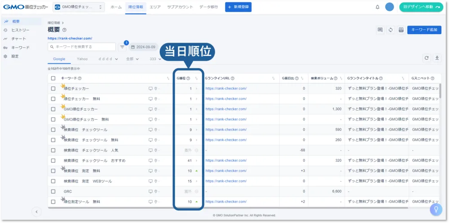Open the user avatar menu
Image resolution: width=449 pixels, height=223 pixels.
pyautogui.click(x=389, y=7)
